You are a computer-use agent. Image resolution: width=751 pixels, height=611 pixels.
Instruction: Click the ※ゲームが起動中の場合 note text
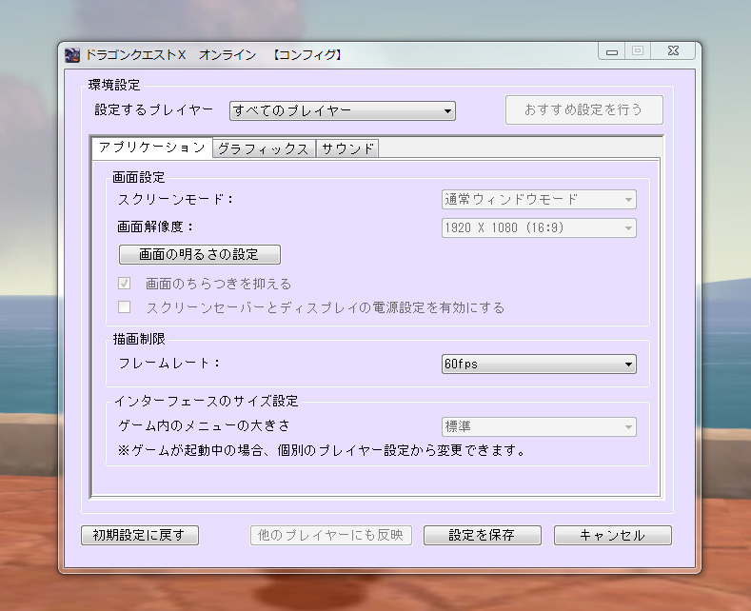(x=322, y=450)
